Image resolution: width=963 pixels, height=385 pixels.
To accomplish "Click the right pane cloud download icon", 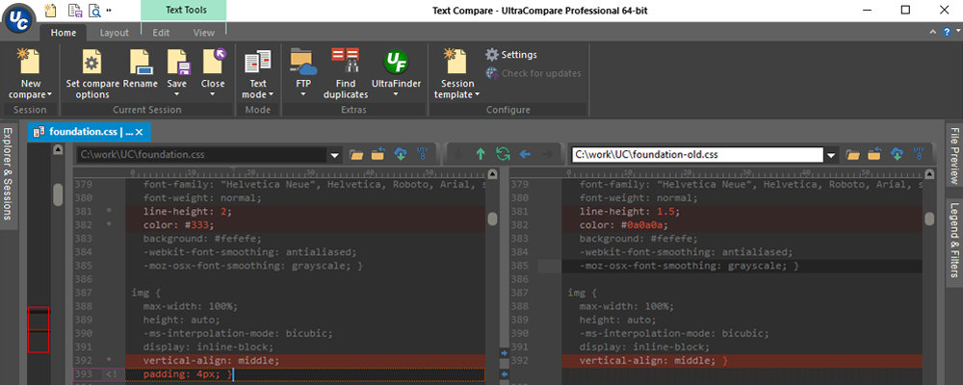I will click(898, 154).
